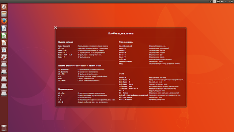Click the "Super + F" shortcut text
Image resolution: width=234 pixels, height=132 pixels.
pos(122,51)
